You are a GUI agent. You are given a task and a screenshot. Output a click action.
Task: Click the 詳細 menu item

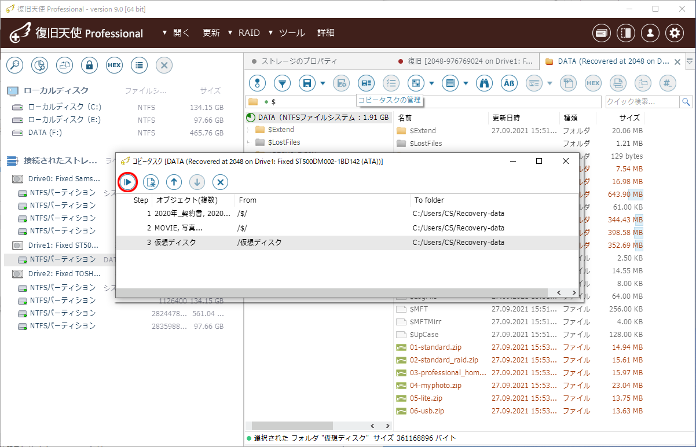tap(326, 33)
